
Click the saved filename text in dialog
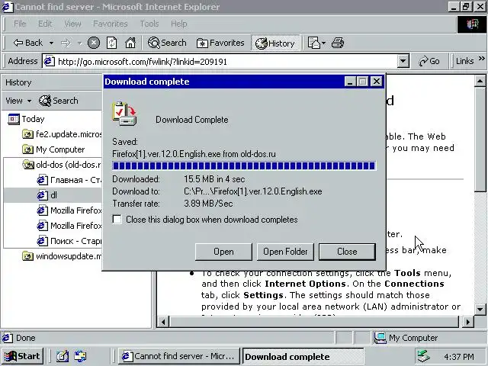pyautogui.click(x=194, y=154)
